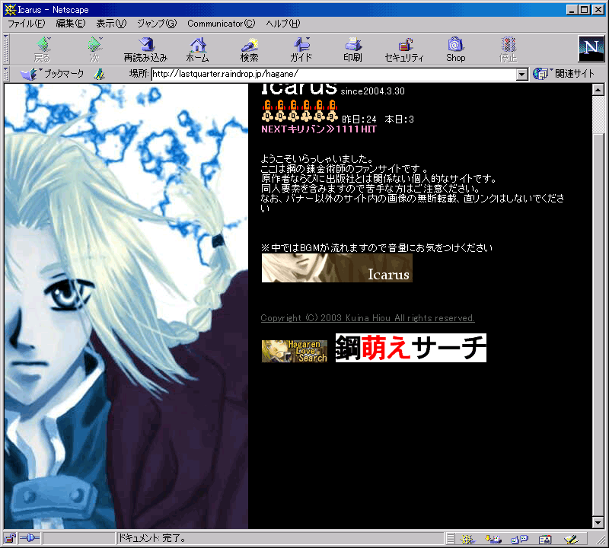
Task: Open the 編集(E) menu
Action: (x=70, y=24)
